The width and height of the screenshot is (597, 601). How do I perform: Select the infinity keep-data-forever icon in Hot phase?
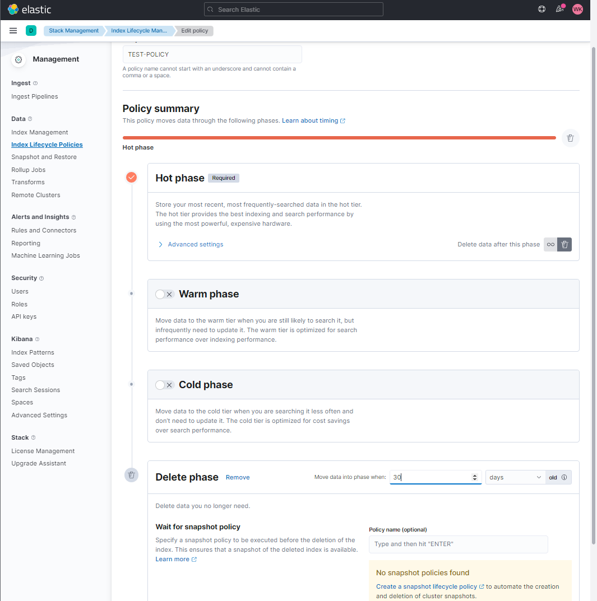[550, 244]
